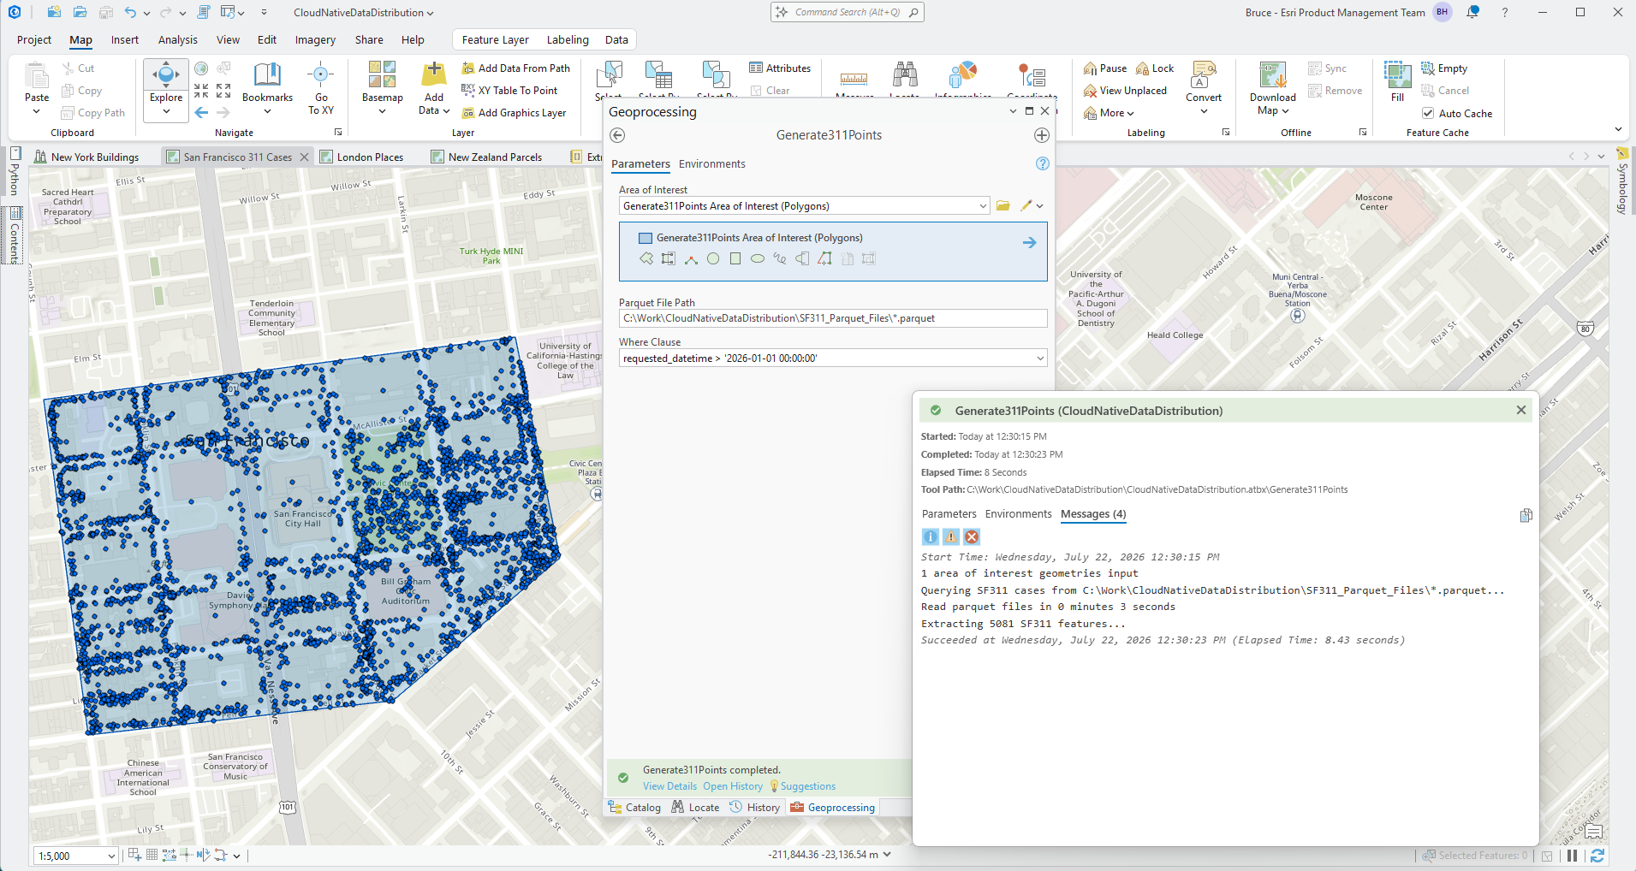Open the notifications bell
This screenshot has width=1636, height=871.
(1472, 12)
